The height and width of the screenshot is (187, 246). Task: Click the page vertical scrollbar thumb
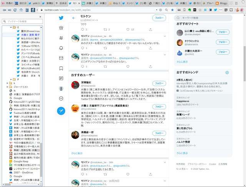coord(244,63)
